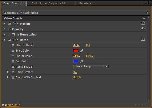The width and height of the screenshot is (152, 108).
Task: Pick End Color with eyedropper
Action: pyautogui.click(x=82, y=62)
